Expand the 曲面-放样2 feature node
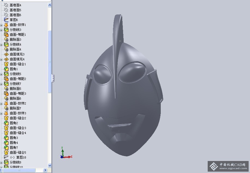 (x=1, y=104)
